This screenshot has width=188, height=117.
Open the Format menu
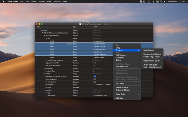(x=42, y=1)
